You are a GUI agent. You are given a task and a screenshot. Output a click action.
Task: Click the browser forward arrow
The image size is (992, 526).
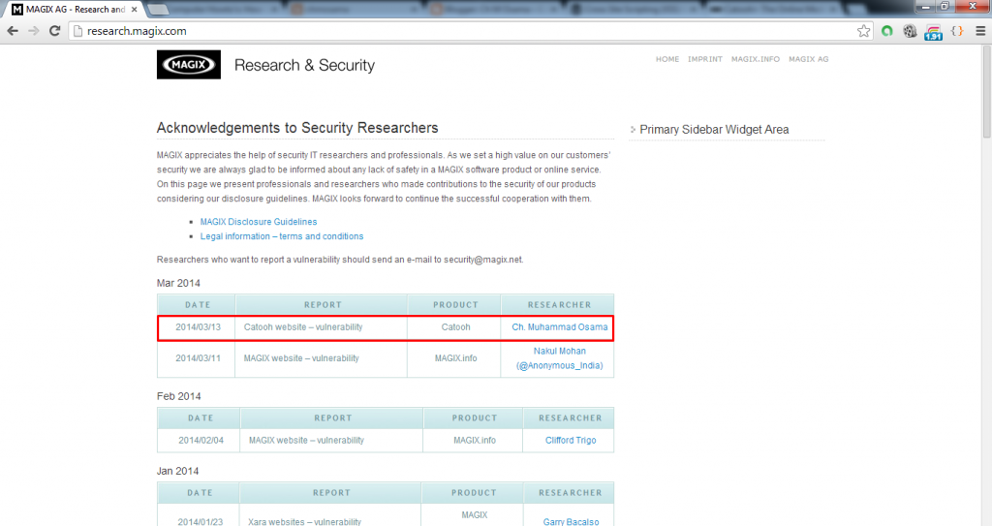click(34, 31)
